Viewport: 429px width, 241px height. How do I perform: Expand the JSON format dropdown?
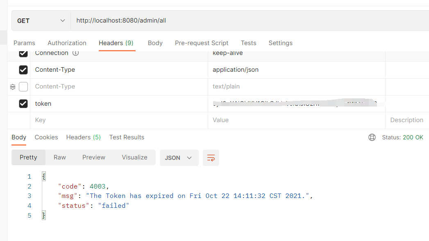tap(179, 158)
